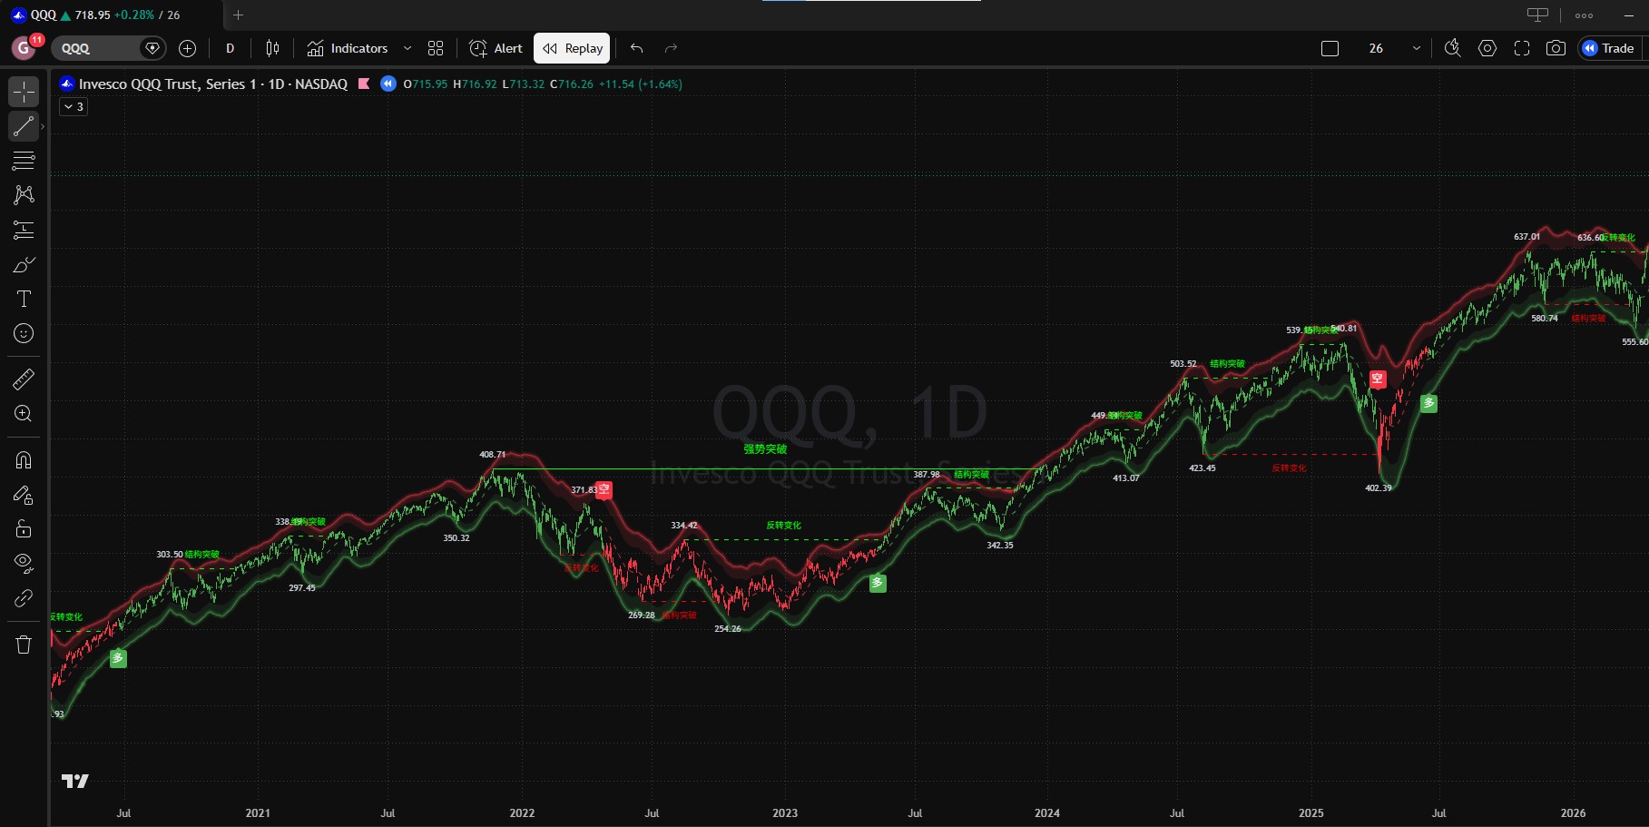Open chart settings hexagon icon
The image size is (1649, 827).
click(1487, 48)
